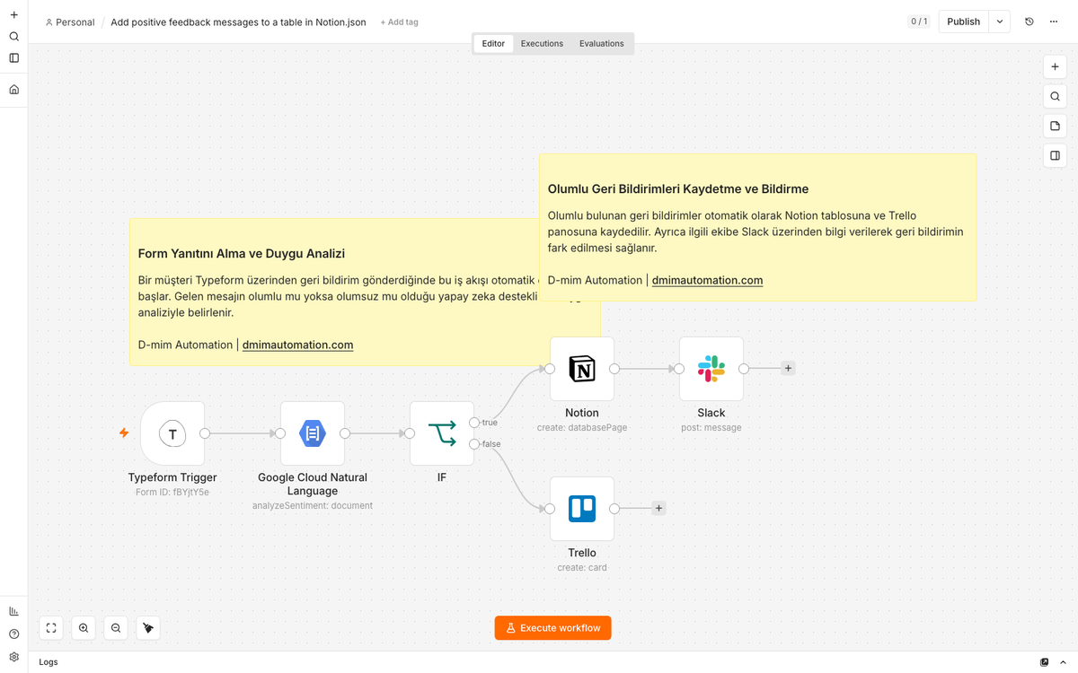Click Notion node output connector

point(614,369)
